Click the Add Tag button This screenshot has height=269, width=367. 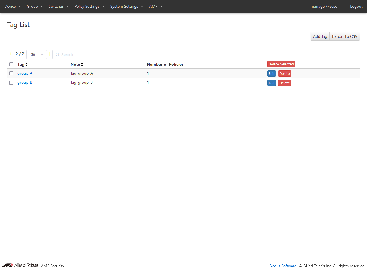coord(320,36)
